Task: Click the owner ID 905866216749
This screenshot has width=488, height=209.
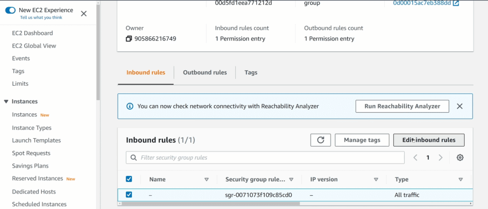Action: [155, 39]
